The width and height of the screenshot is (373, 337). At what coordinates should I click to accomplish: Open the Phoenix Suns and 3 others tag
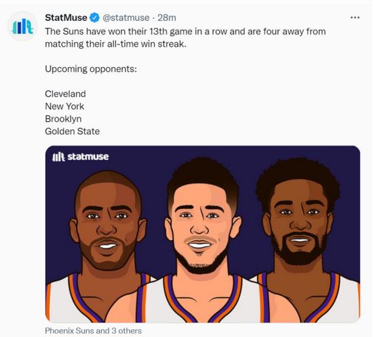click(94, 331)
